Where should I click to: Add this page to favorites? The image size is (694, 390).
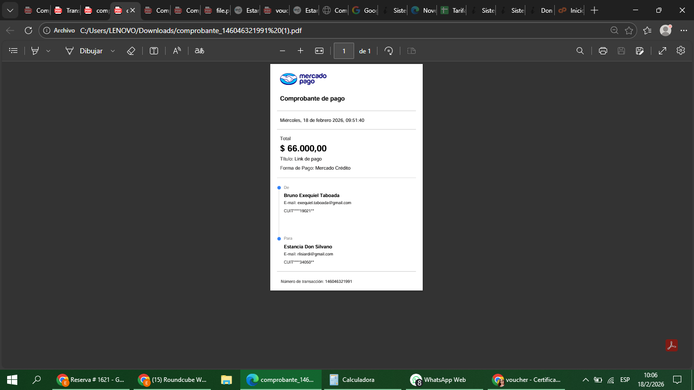tap(629, 30)
